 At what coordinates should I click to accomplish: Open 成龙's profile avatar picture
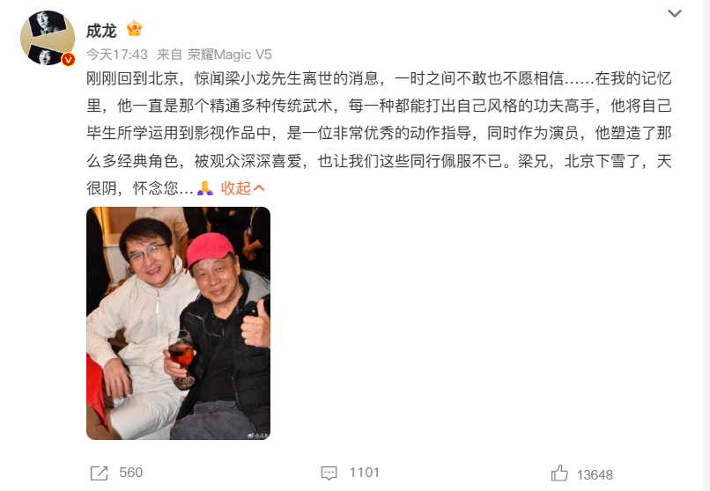(x=48, y=38)
